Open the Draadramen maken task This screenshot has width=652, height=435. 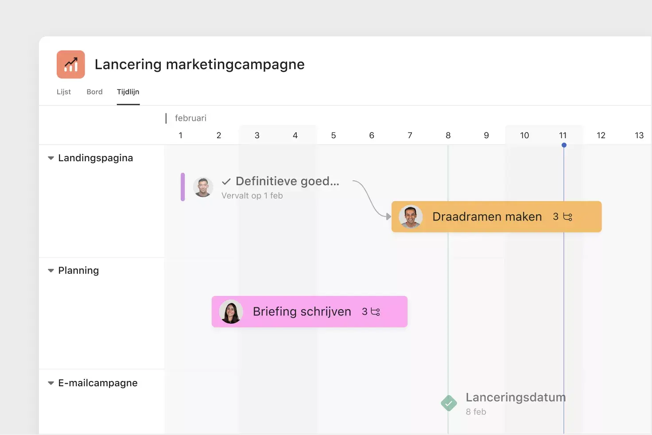[486, 217]
